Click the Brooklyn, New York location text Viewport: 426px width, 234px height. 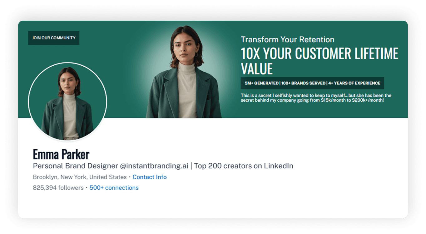tap(60, 177)
